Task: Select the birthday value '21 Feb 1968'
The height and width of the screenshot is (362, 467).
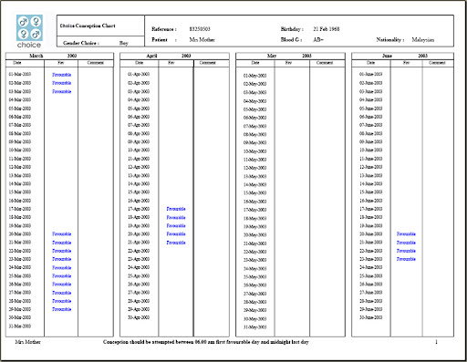Action: (327, 29)
